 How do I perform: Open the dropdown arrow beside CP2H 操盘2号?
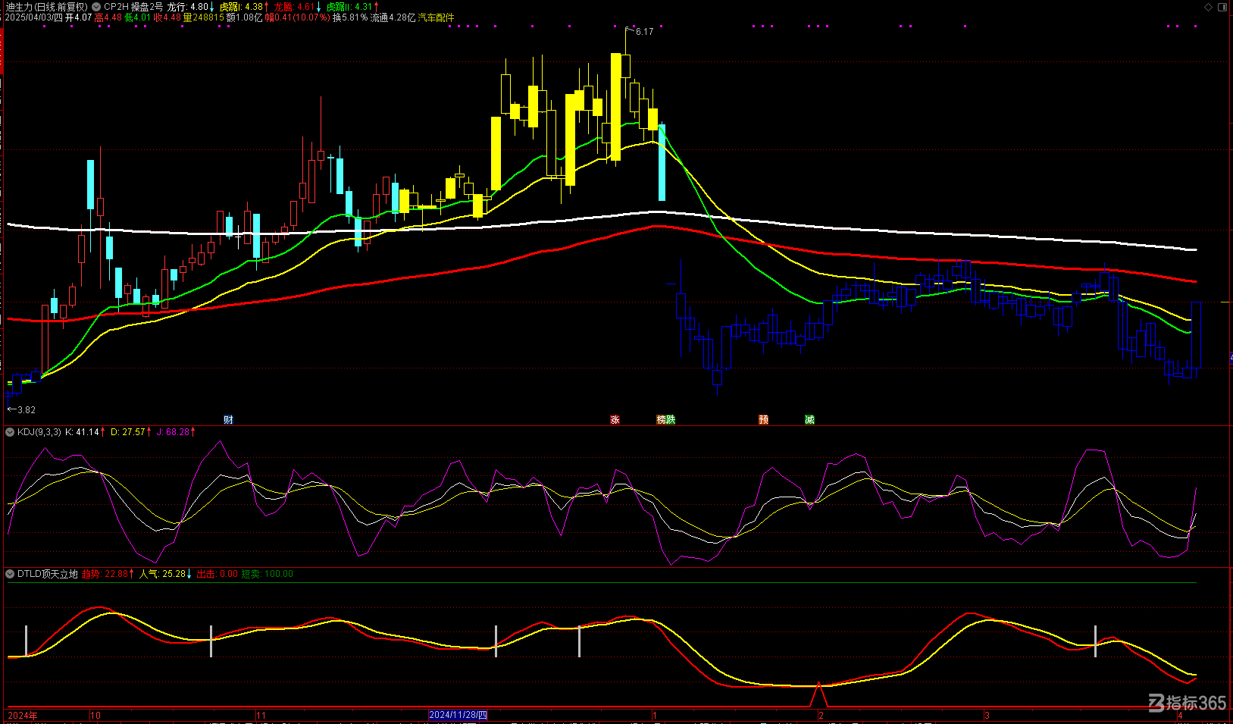[x=96, y=7]
